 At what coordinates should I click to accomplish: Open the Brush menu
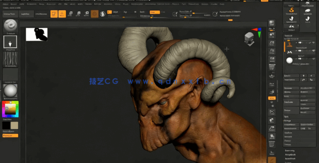pyautogui.click(x=14, y=4)
